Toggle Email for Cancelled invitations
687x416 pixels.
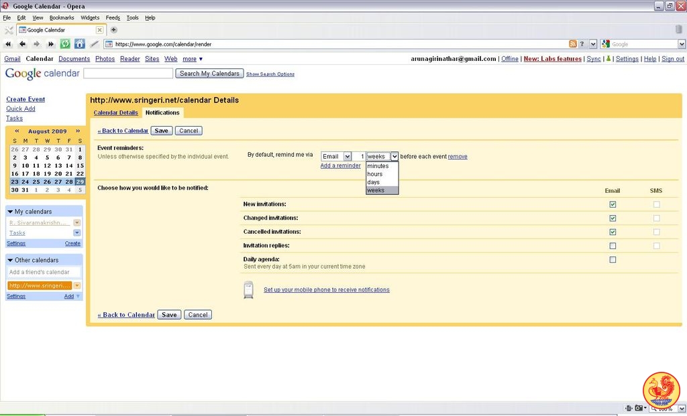coord(613,232)
